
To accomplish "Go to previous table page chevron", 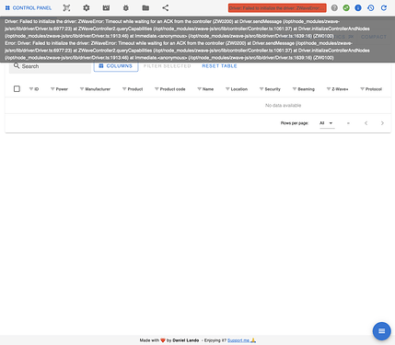I will coord(366,123).
